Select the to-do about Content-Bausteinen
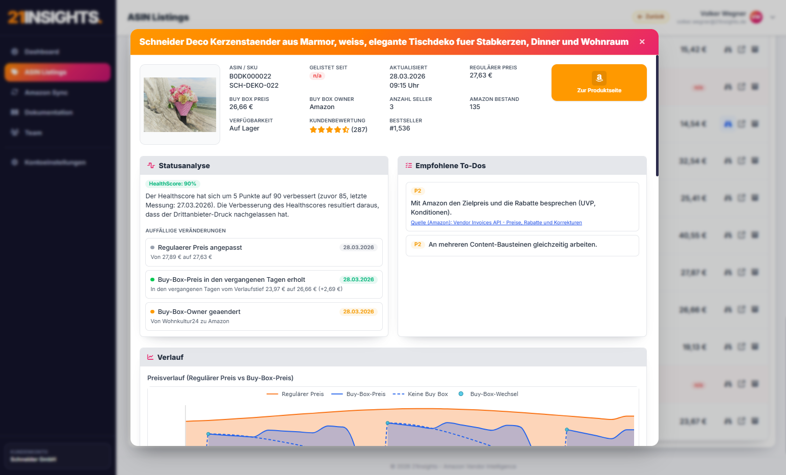786x475 pixels. pyautogui.click(x=522, y=245)
